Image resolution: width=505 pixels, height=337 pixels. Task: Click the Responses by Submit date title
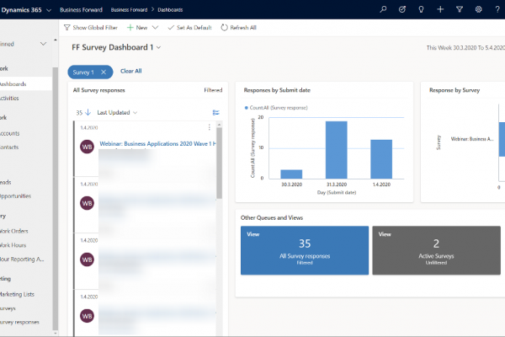277,90
